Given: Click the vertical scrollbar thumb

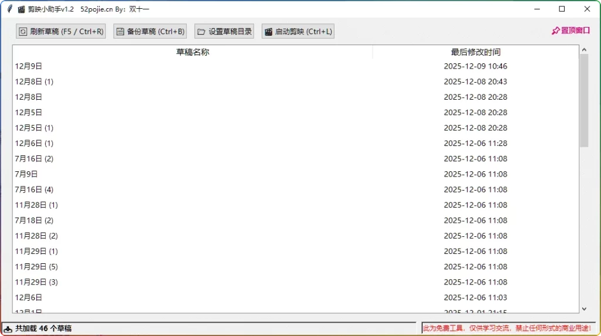Looking at the screenshot, I should [584, 100].
